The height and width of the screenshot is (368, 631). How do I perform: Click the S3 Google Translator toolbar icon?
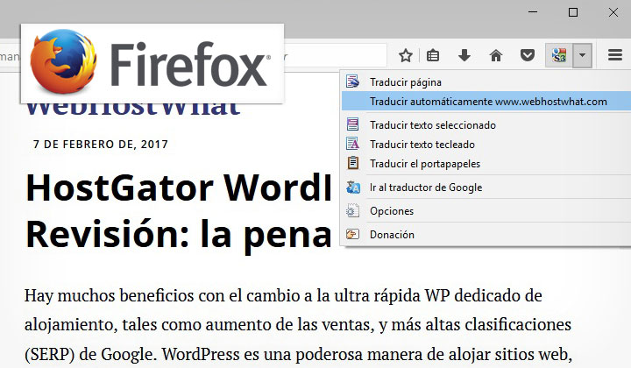point(559,55)
